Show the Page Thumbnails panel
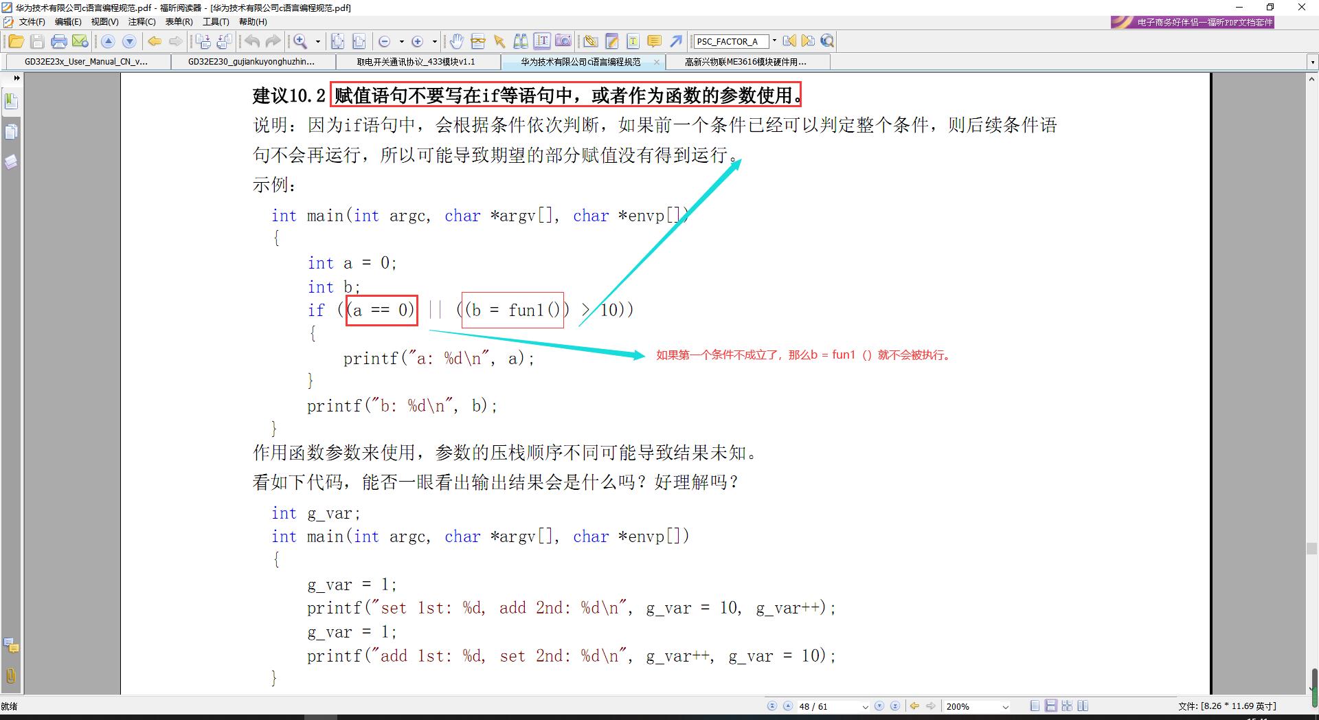1319x720 pixels. (x=11, y=132)
